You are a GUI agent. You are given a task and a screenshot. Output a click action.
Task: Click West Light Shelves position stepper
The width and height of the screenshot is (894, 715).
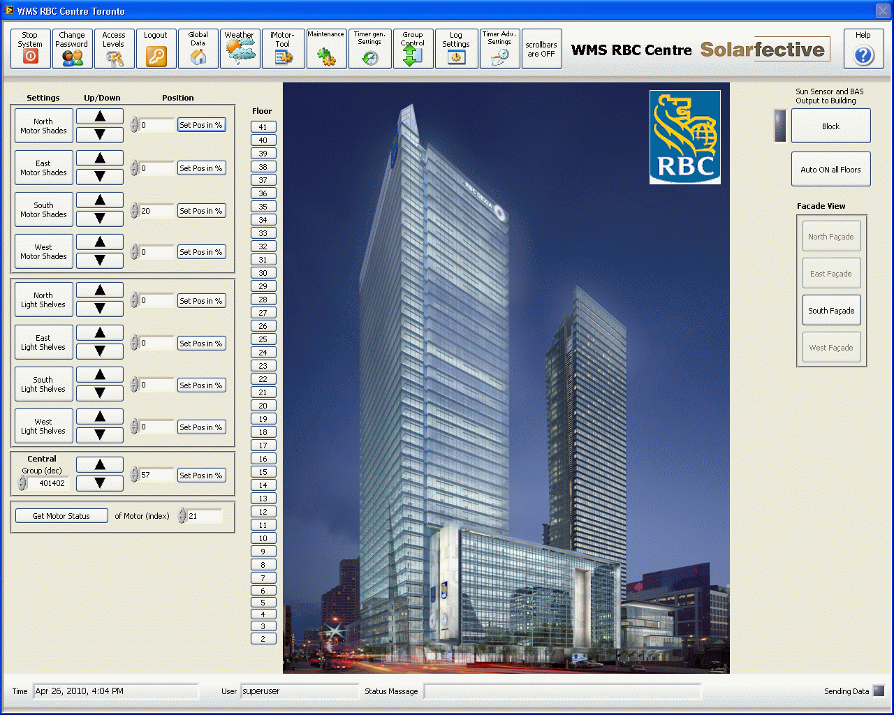click(135, 427)
